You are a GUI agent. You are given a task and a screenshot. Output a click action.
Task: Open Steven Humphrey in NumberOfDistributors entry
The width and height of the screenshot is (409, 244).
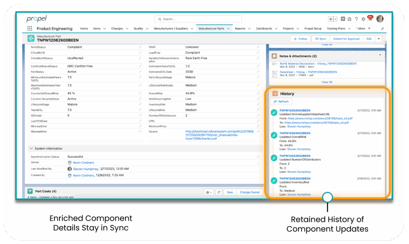click(x=299, y=172)
